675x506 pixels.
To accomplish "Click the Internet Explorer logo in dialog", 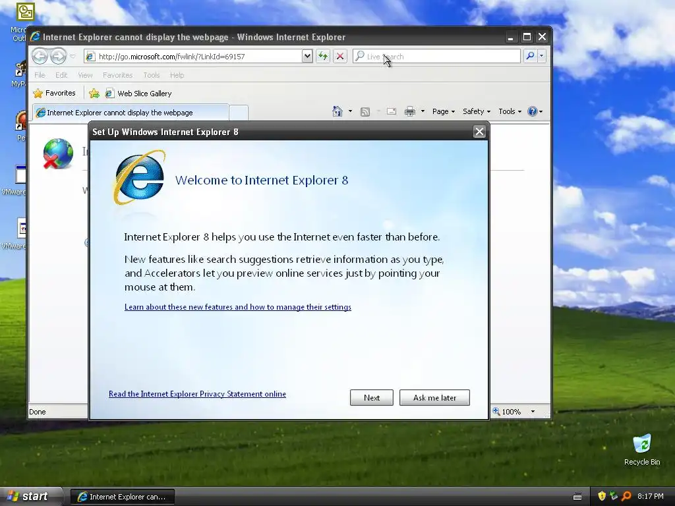I will (x=140, y=177).
